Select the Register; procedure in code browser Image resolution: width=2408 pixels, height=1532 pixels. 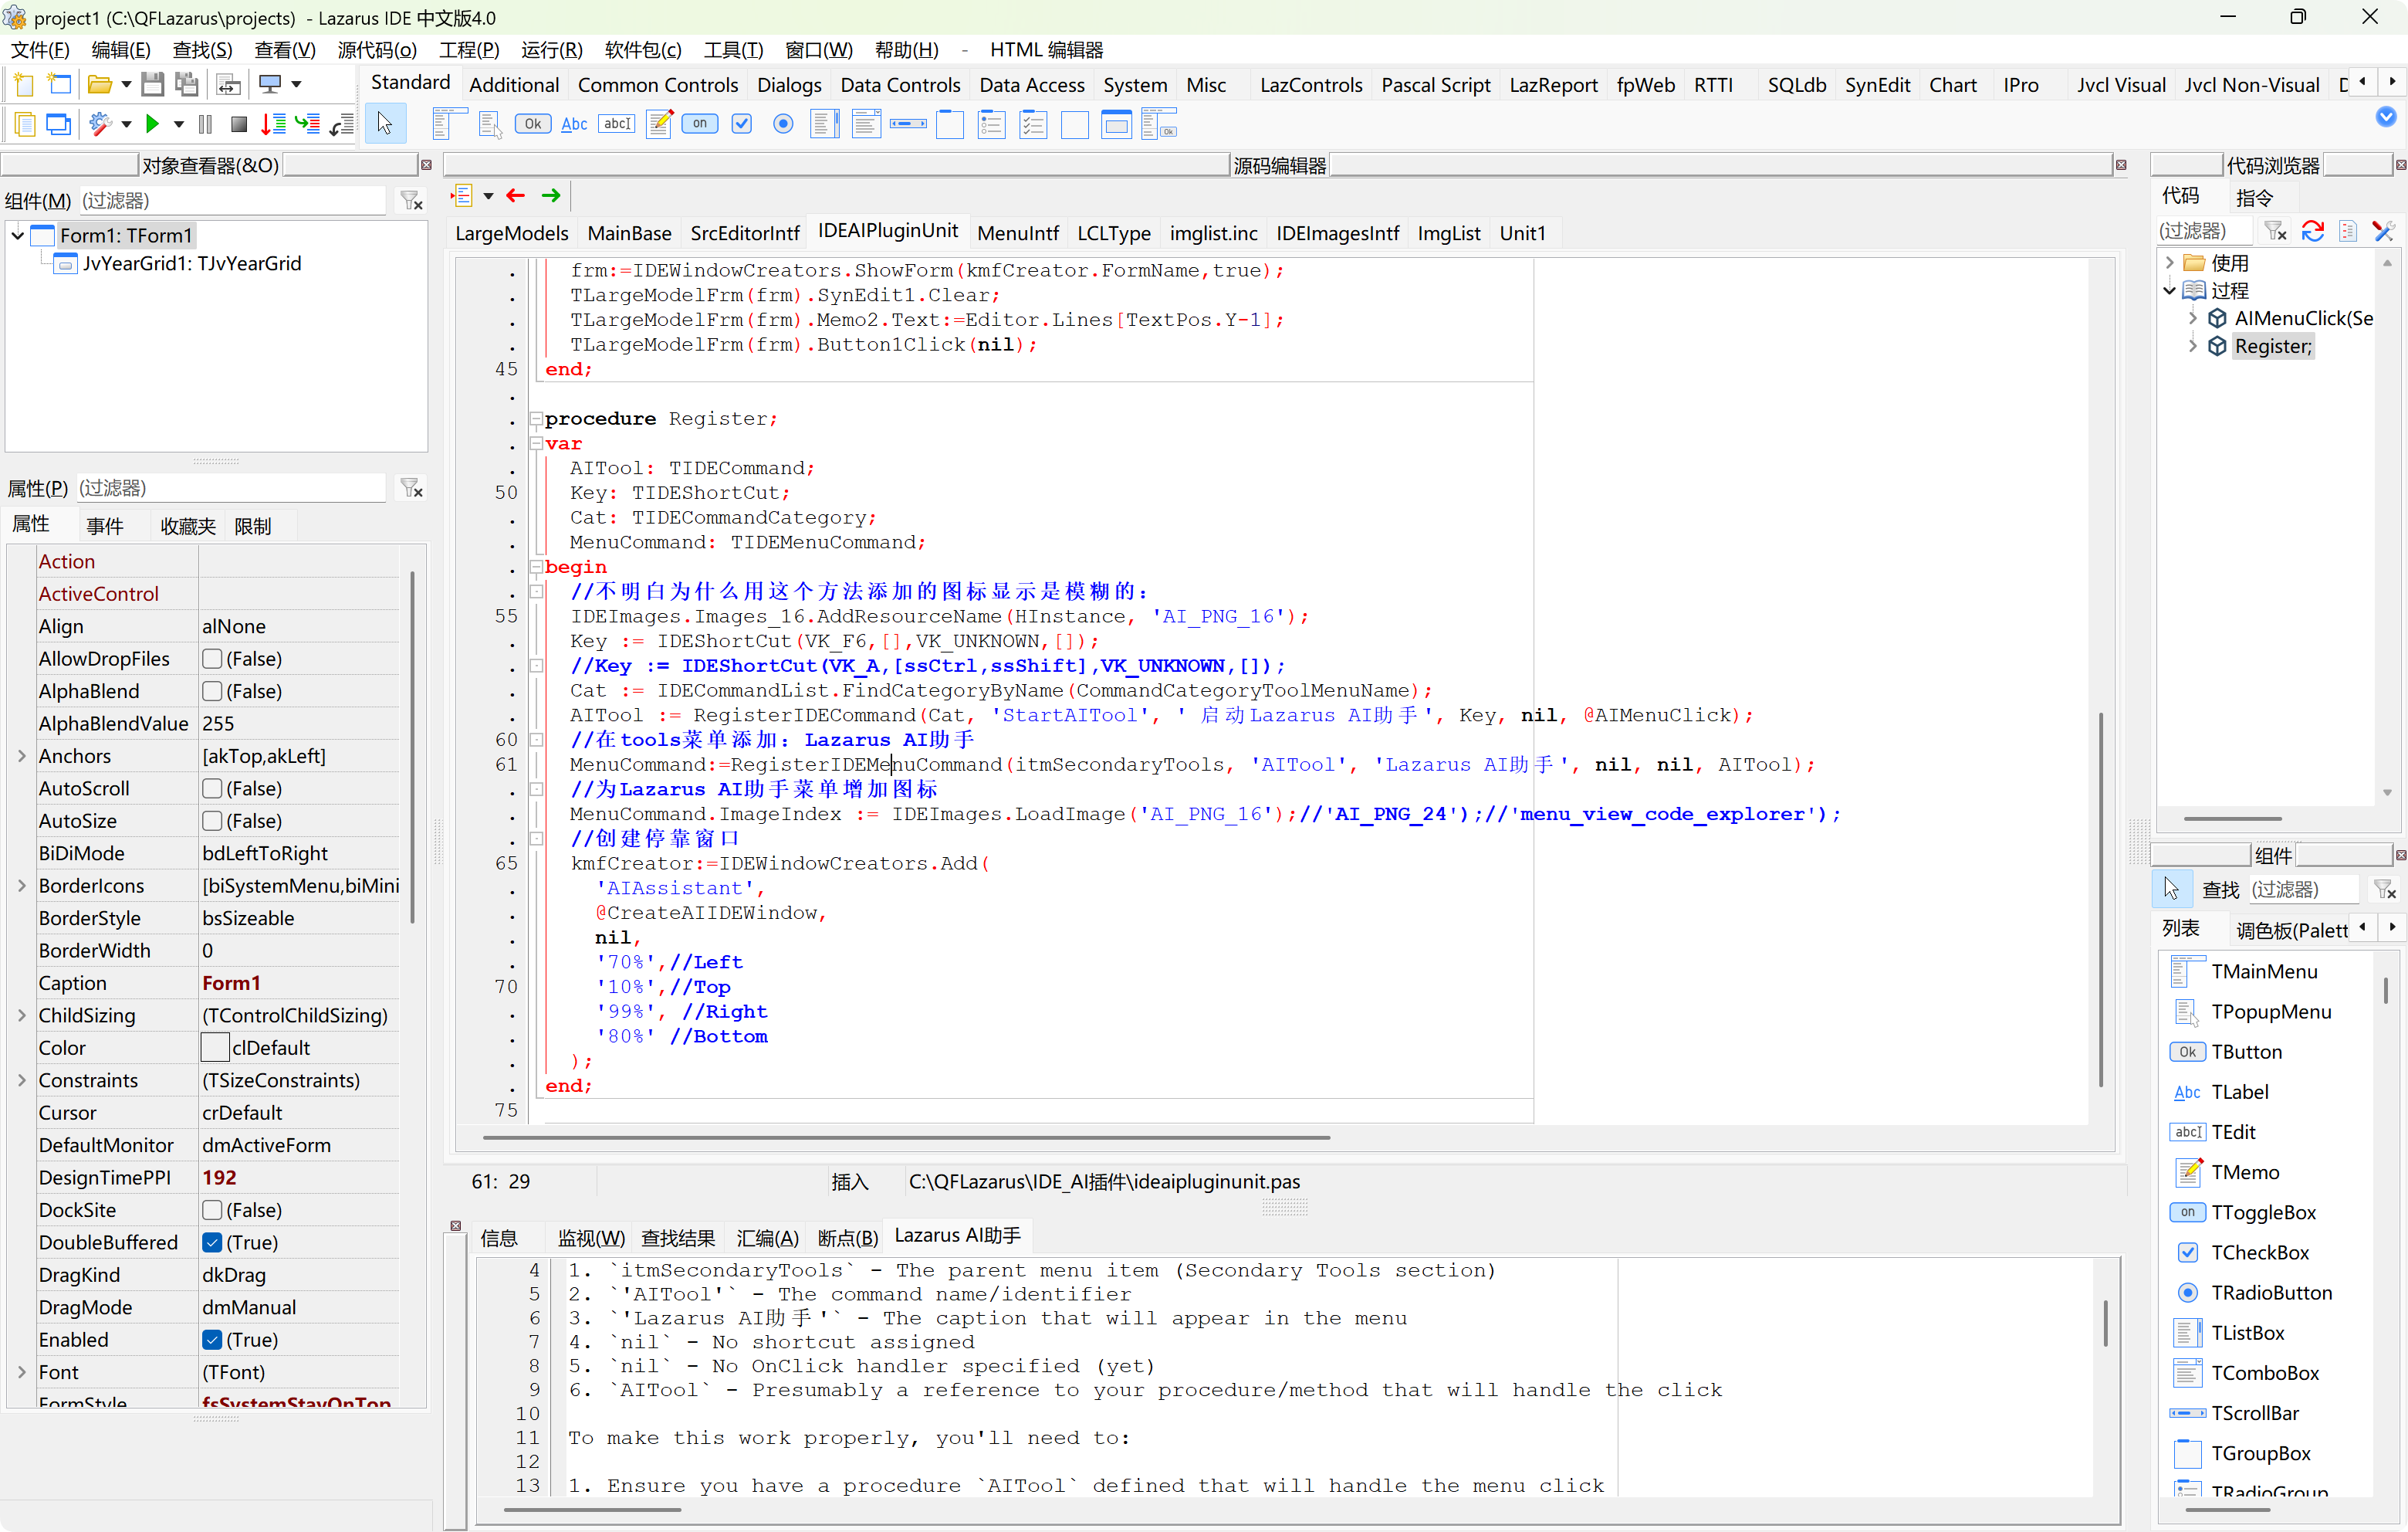click(2272, 346)
